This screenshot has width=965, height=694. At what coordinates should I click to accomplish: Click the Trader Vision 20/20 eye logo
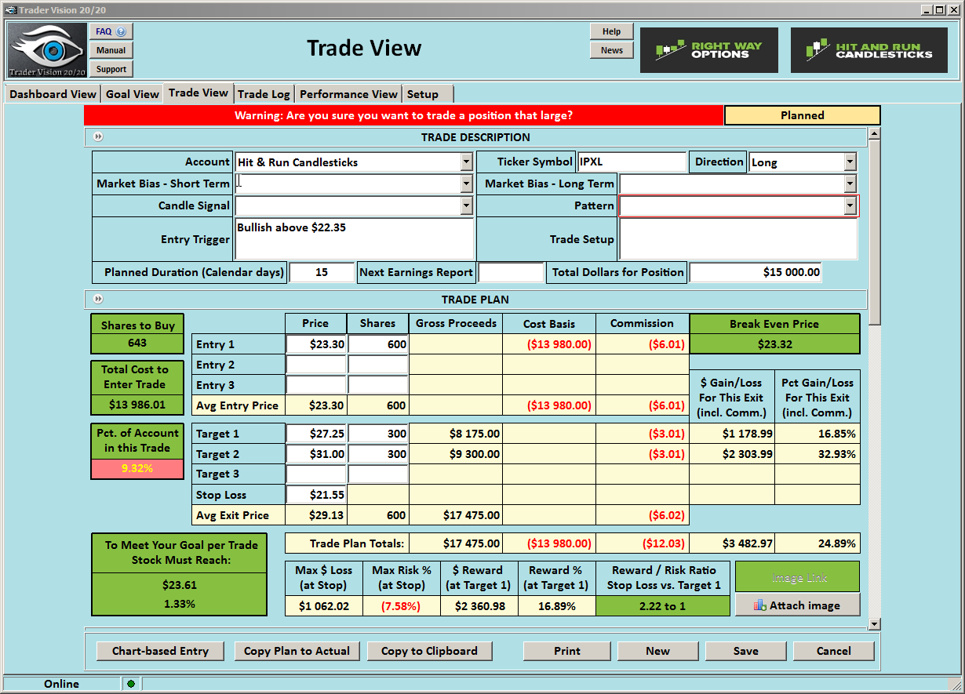pos(48,50)
